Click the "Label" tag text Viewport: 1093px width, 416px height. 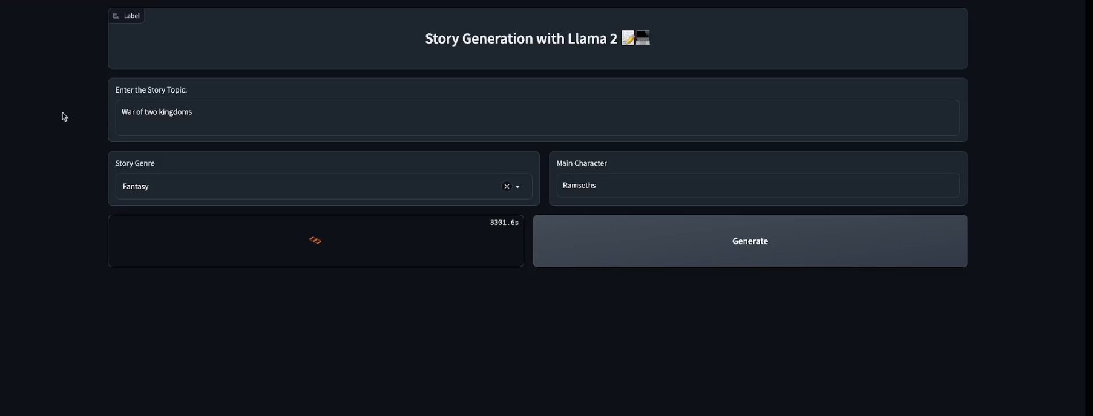(x=132, y=16)
